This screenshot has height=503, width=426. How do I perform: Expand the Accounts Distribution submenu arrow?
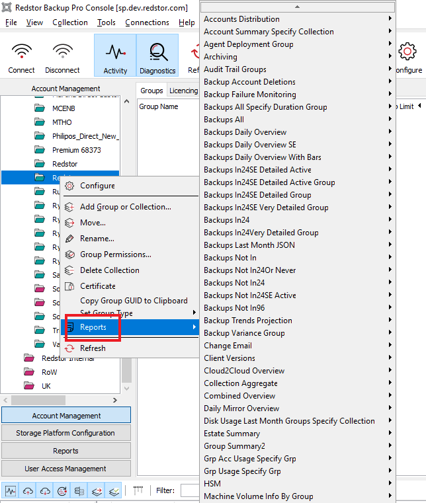coord(390,19)
